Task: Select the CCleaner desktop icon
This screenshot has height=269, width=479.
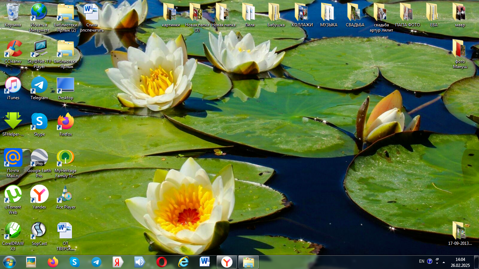Action: (13, 49)
